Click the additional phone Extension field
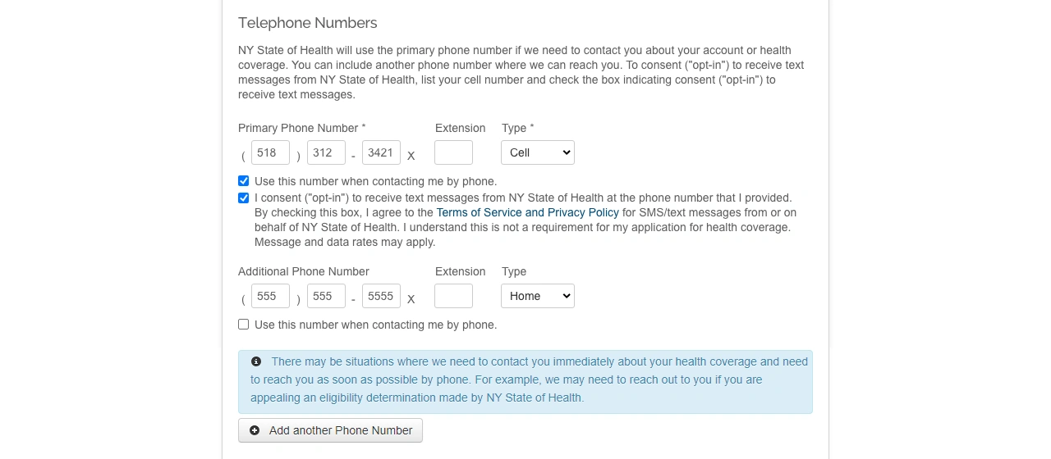Viewport: 1051px width, 459px height. (x=453, y=296)
